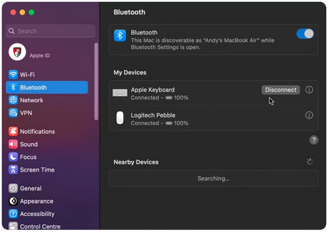This screenshot has width=329, height=233.
Task: Click the Disconnect button for Apple Keyboard
Action: [x=281, y=90]
